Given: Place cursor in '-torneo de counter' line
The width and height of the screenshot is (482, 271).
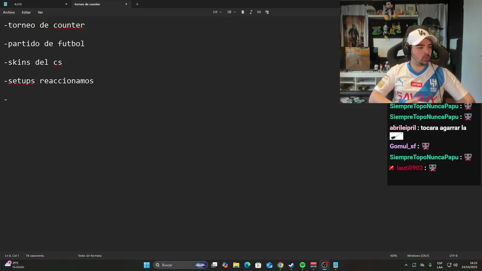Looking at the screenshot, I should 44,25.
